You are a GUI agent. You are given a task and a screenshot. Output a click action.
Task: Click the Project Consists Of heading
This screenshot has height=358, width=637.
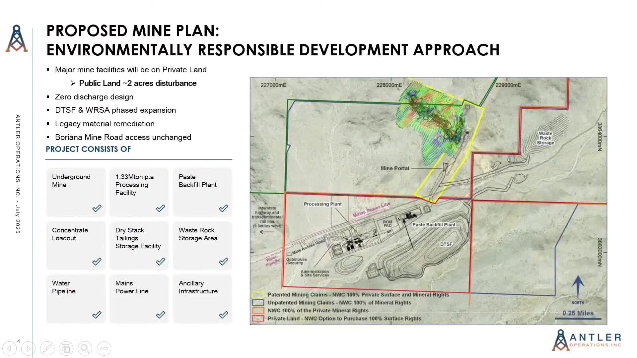(x=88, y=149)
